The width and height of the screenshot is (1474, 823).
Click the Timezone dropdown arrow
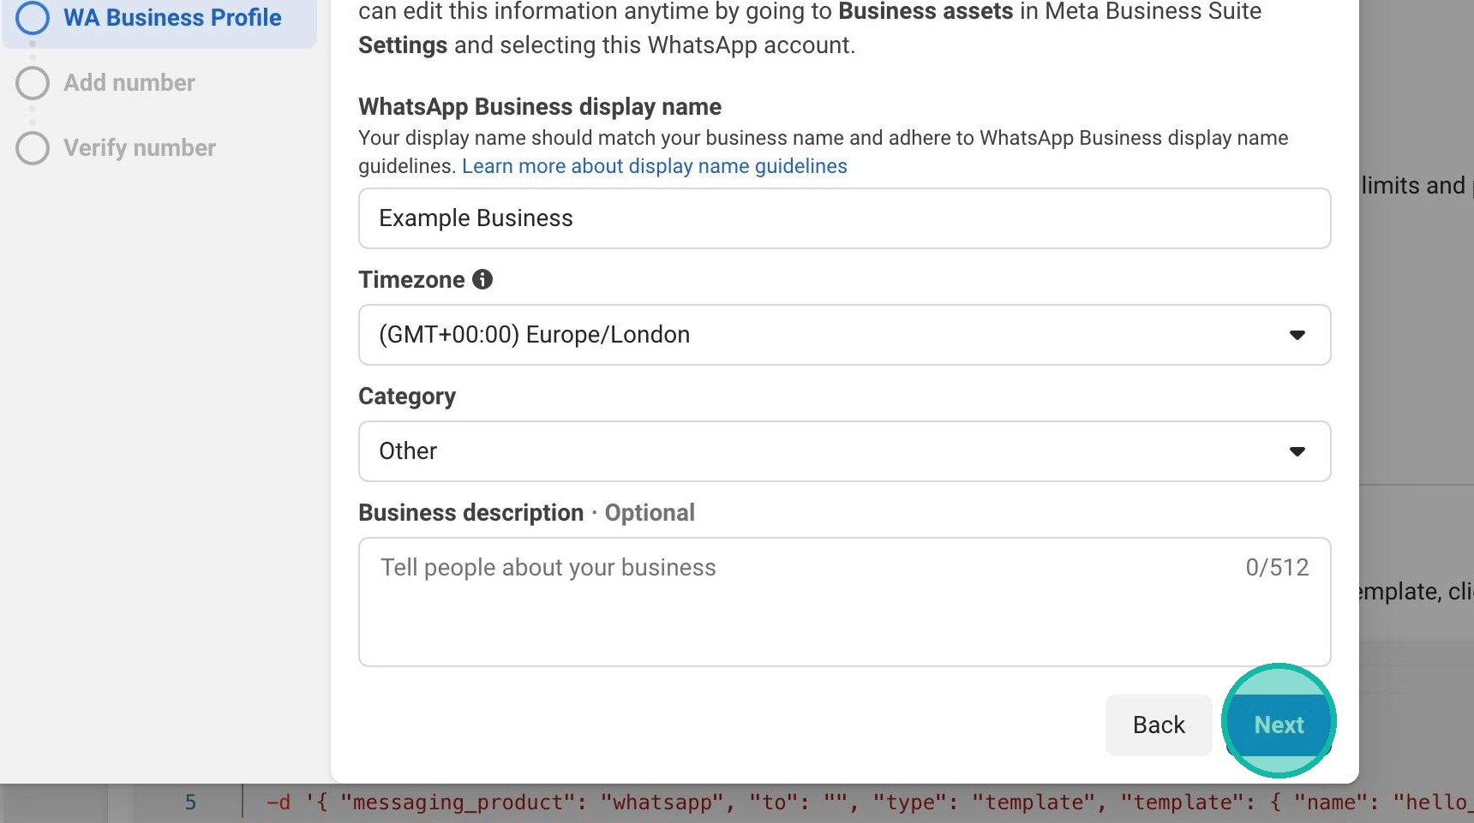pyautogui.click(x=1297, y=335)
